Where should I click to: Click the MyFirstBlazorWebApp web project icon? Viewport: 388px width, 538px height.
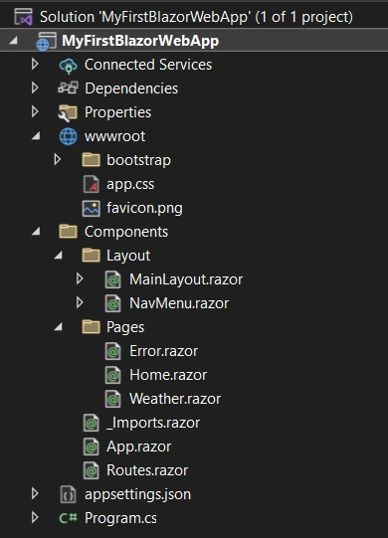[47, 41]
